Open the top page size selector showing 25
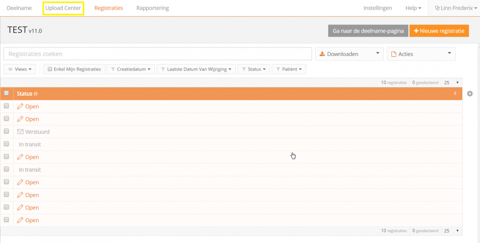 452,82
